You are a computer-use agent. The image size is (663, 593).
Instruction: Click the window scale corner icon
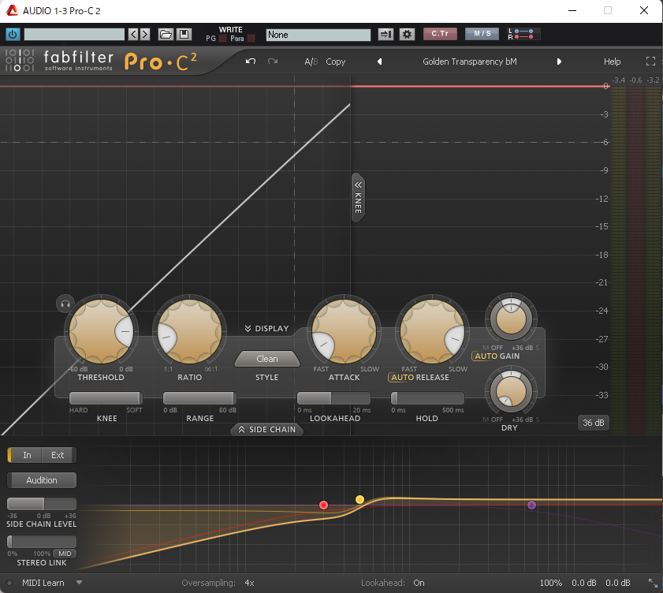654,583
